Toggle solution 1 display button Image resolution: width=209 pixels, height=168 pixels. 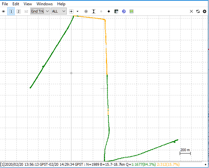tap(11, 11)
